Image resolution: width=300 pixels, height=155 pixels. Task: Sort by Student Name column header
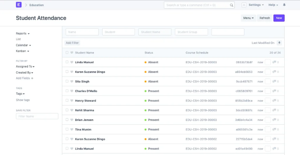tap(84, 53)
